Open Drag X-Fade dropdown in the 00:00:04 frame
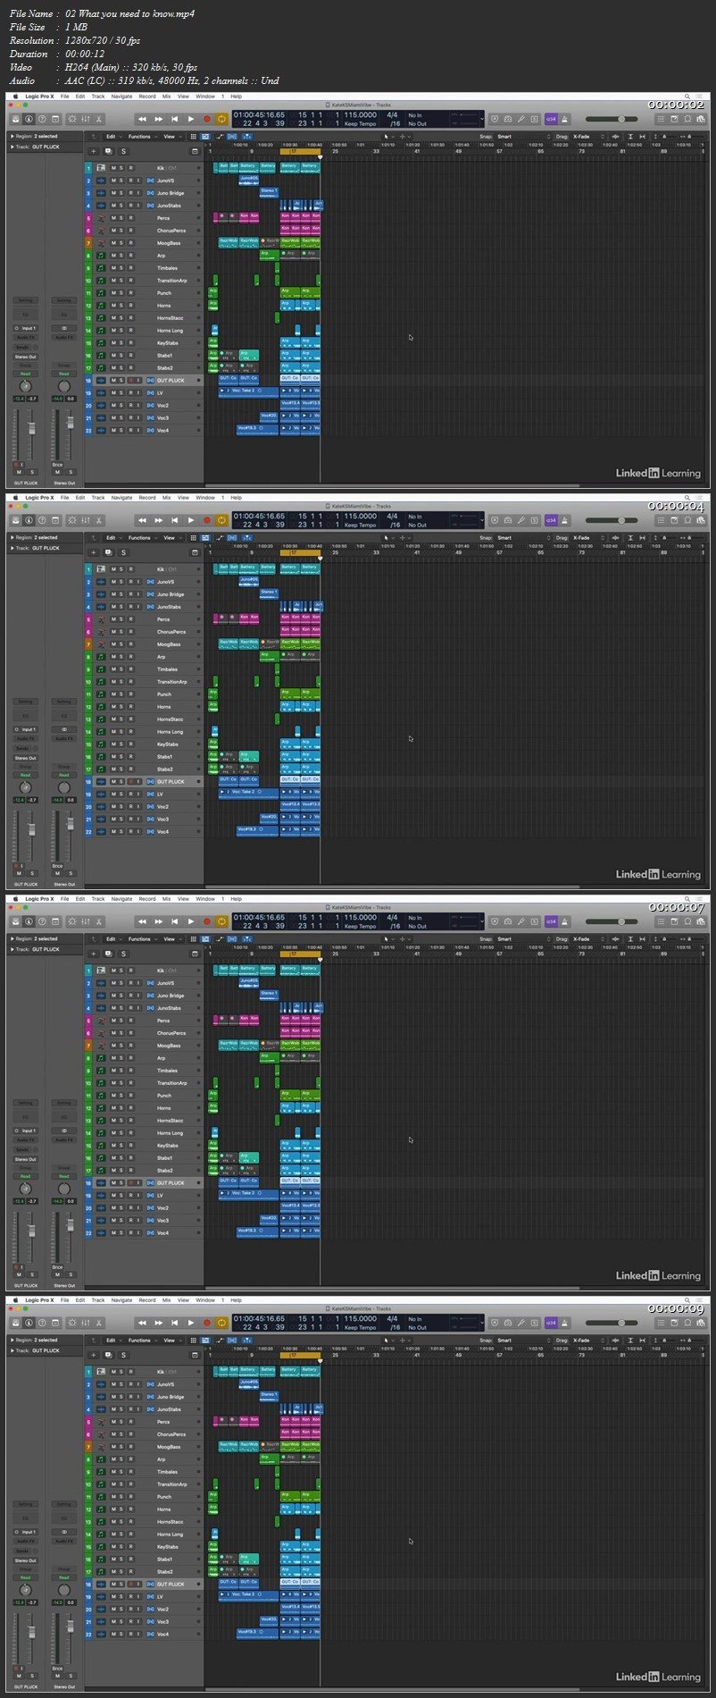This screenshot has height=1698, width=716. [587, 538]
